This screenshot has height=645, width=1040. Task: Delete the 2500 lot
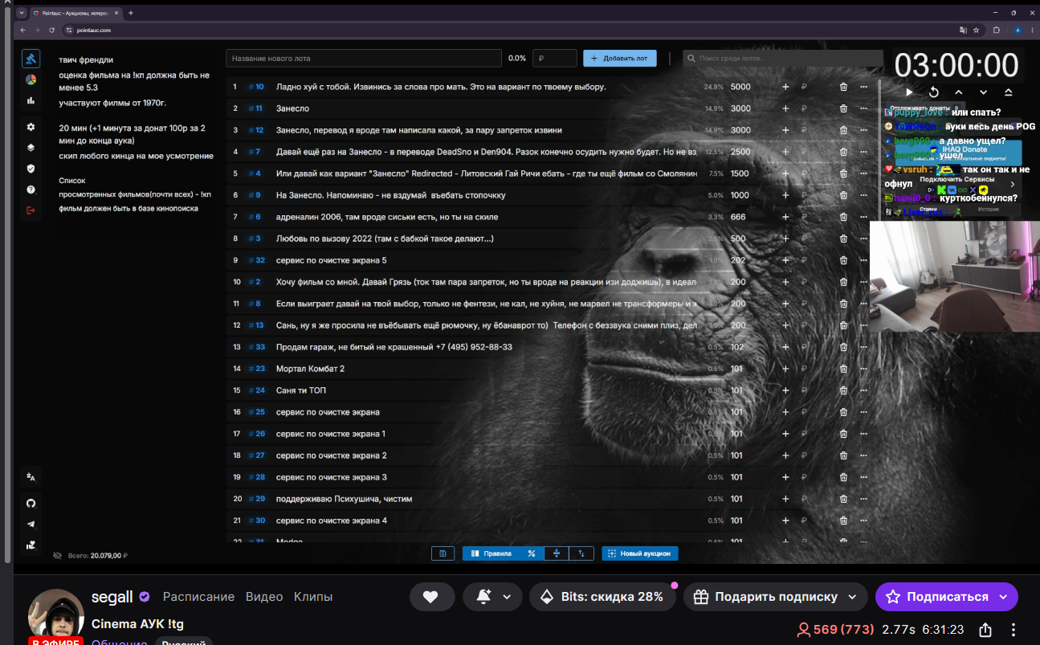[x=843, y=152]
